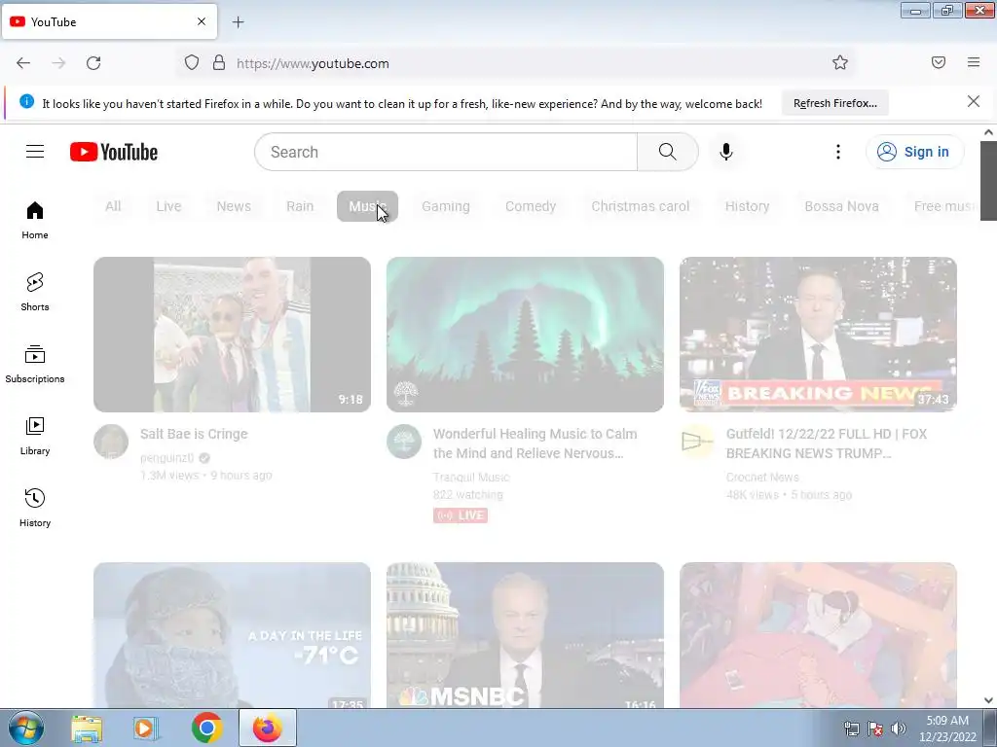The image size is (997, 747).
Task: Click the search magnifier button
Action: click(668, 152)
